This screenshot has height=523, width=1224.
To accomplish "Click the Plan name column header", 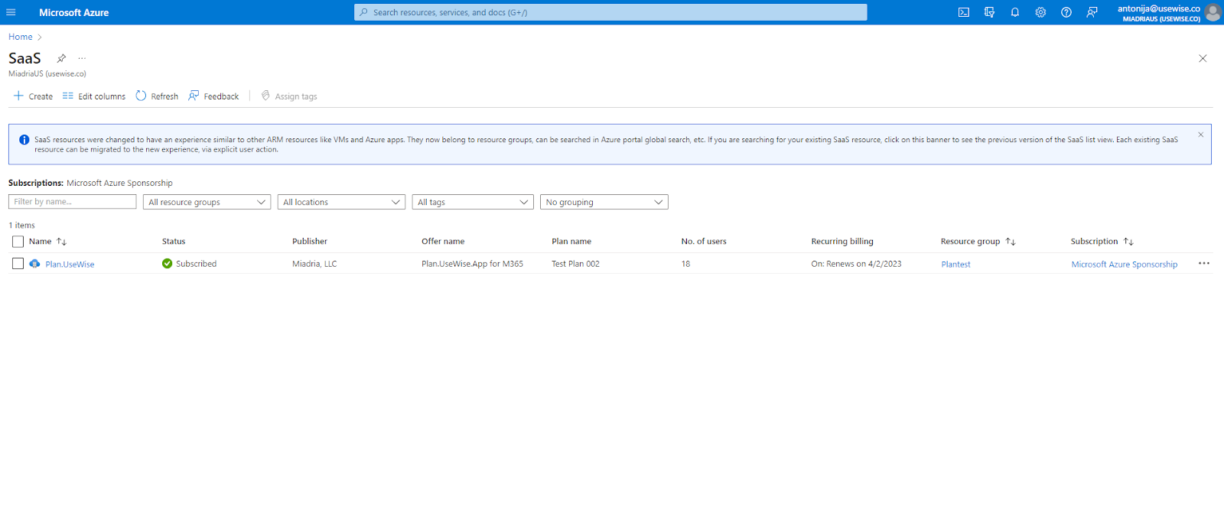I will [x=571, y=242].
